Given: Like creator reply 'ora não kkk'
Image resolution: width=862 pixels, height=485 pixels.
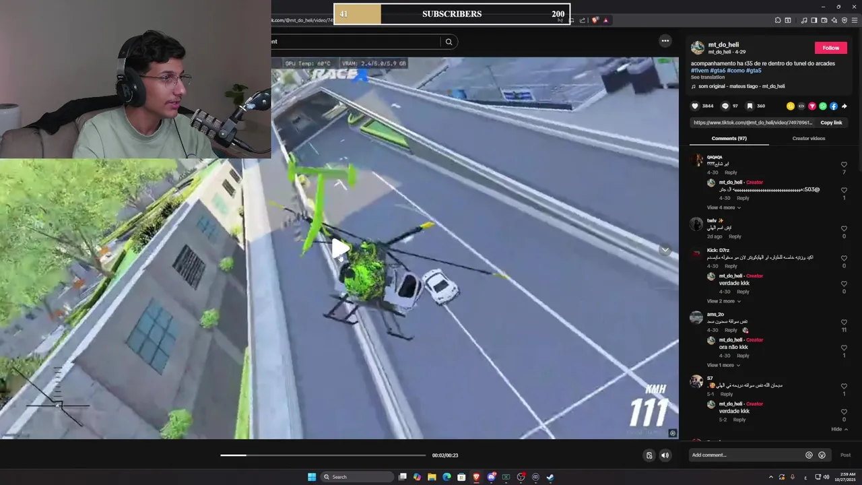Looking at the screenshot, I should 844,348.
